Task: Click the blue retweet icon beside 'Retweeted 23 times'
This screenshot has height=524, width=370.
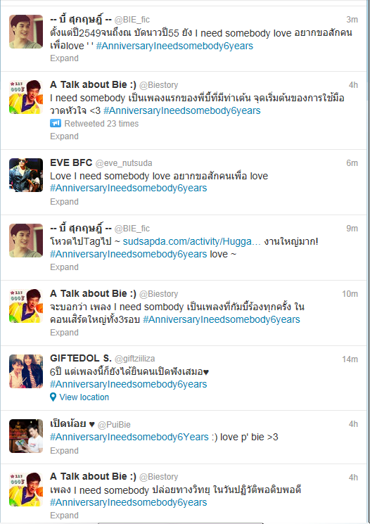Action: point(56,123)
